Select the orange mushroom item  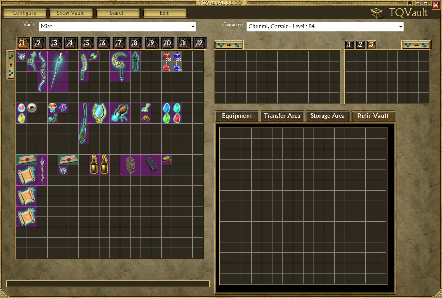click(52, 108)
